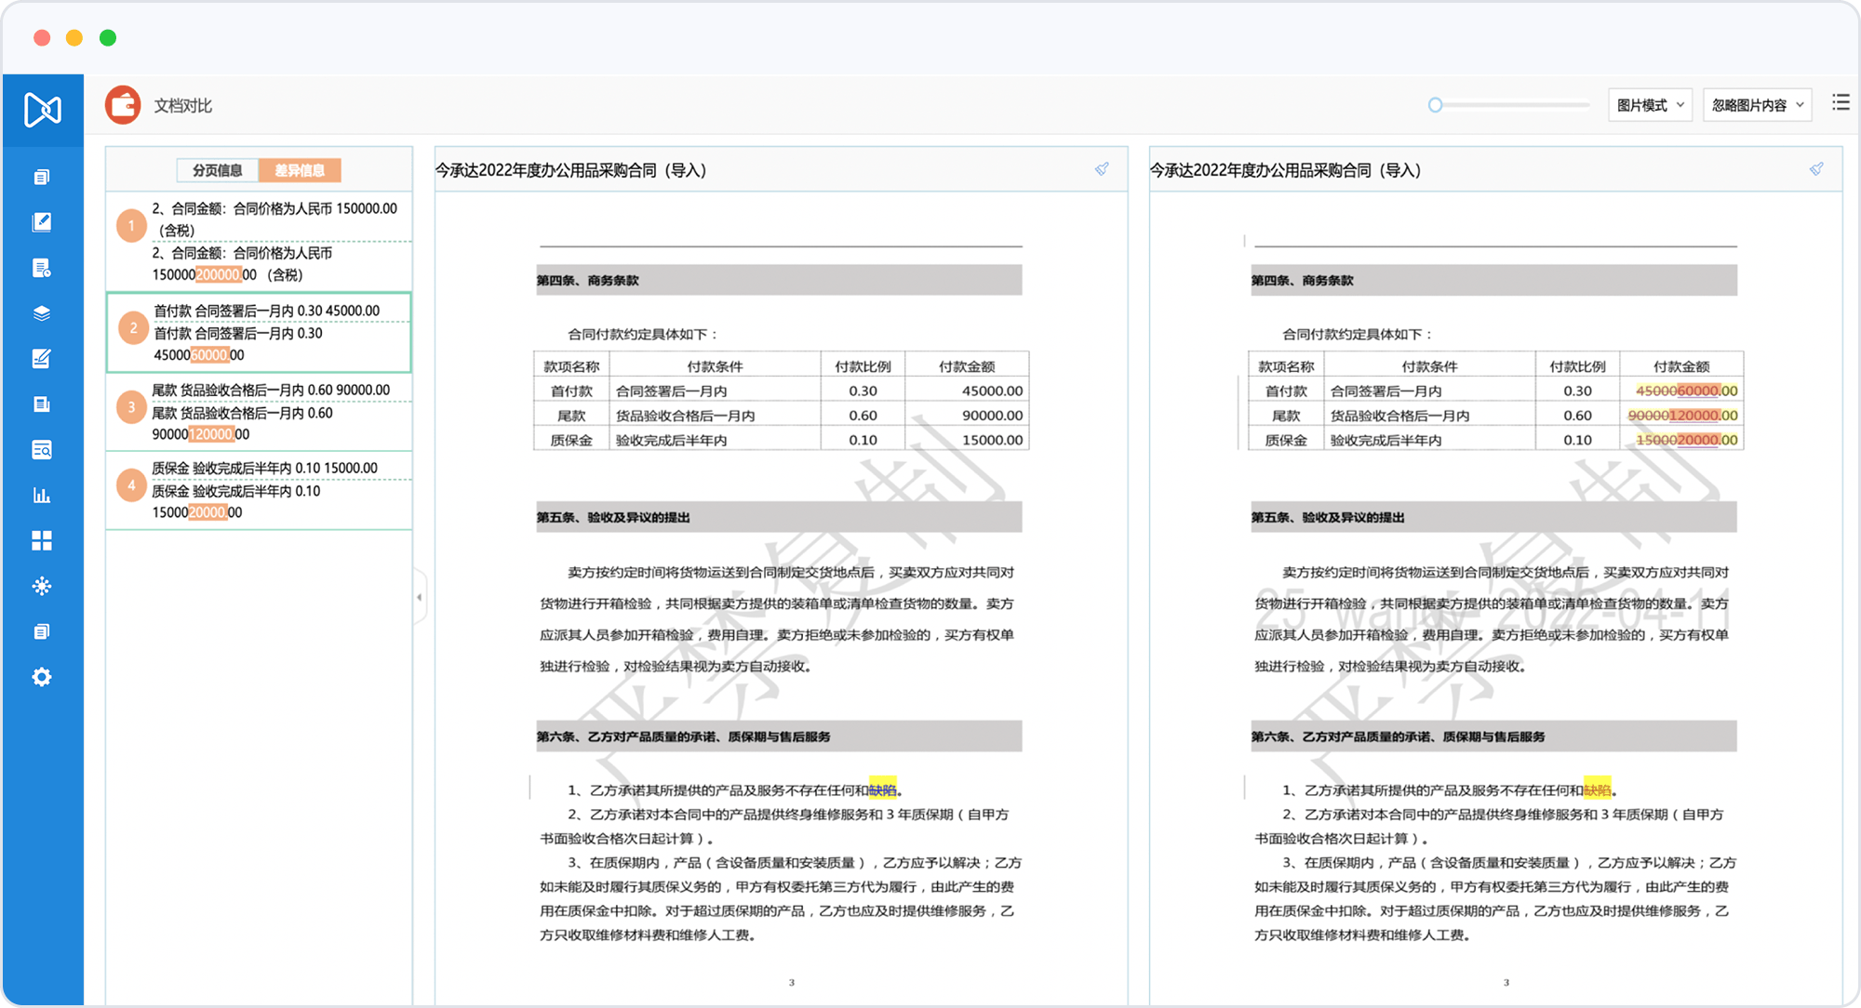Image resolution: width=1861 pixels, height=1008 pixels.
Task: Click the highlighted 60000 amount in the right table
Action: (1698, 391)
